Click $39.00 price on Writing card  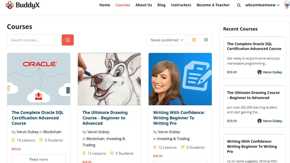tap(158, 156)
